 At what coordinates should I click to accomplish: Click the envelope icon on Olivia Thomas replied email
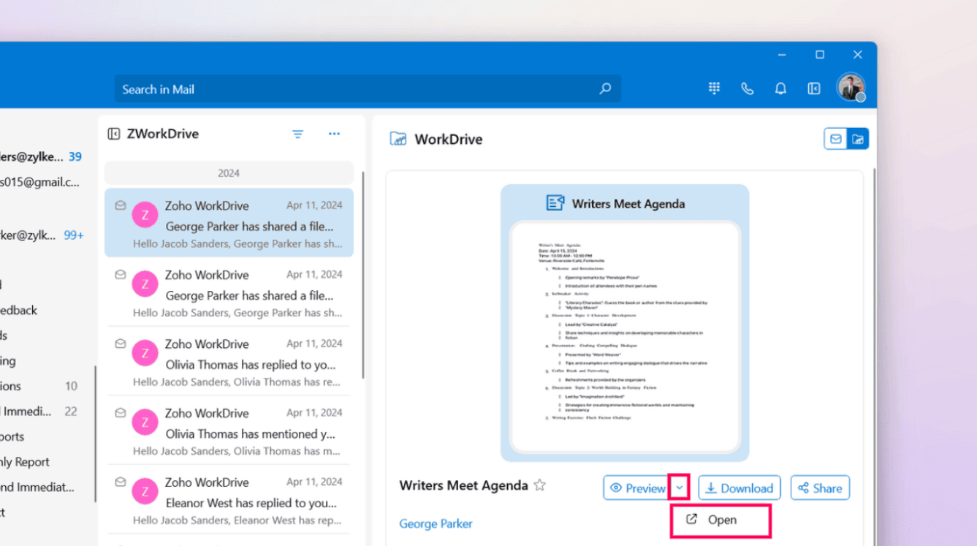[x=121, y=344]
